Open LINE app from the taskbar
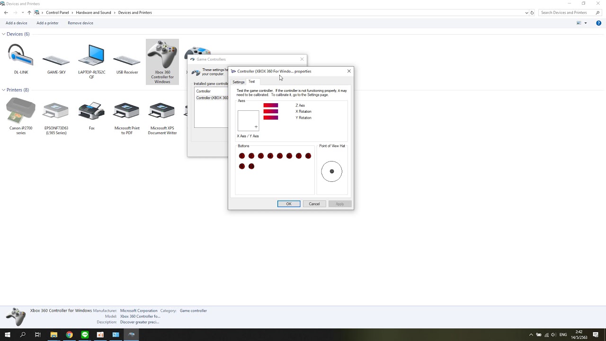Viewport: 606px width, 341px height. click(x=85, y=334)
